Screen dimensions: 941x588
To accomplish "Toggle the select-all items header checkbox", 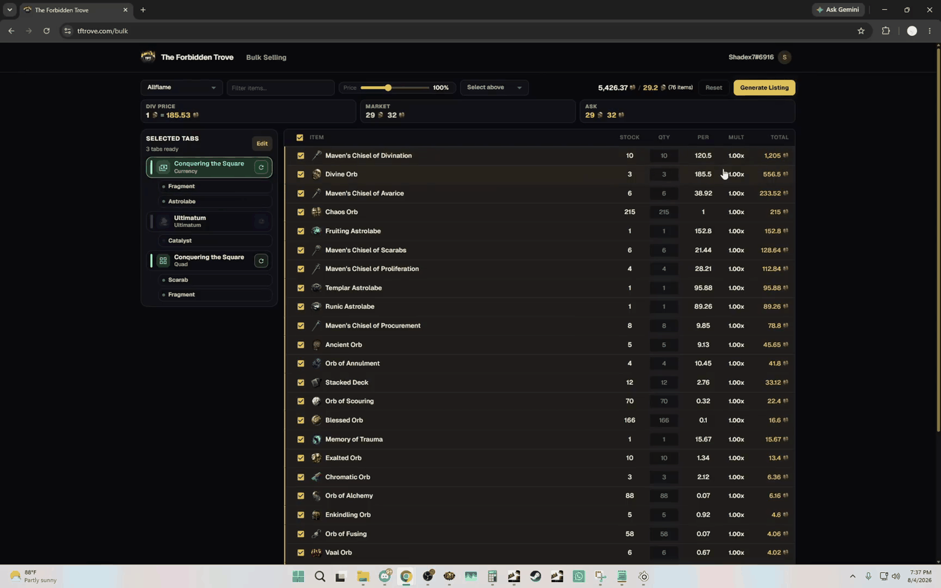I will [300, 138].
